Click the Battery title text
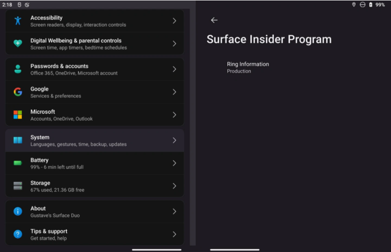The width and height of the screenshot is (391, 252). click(39, 160)
